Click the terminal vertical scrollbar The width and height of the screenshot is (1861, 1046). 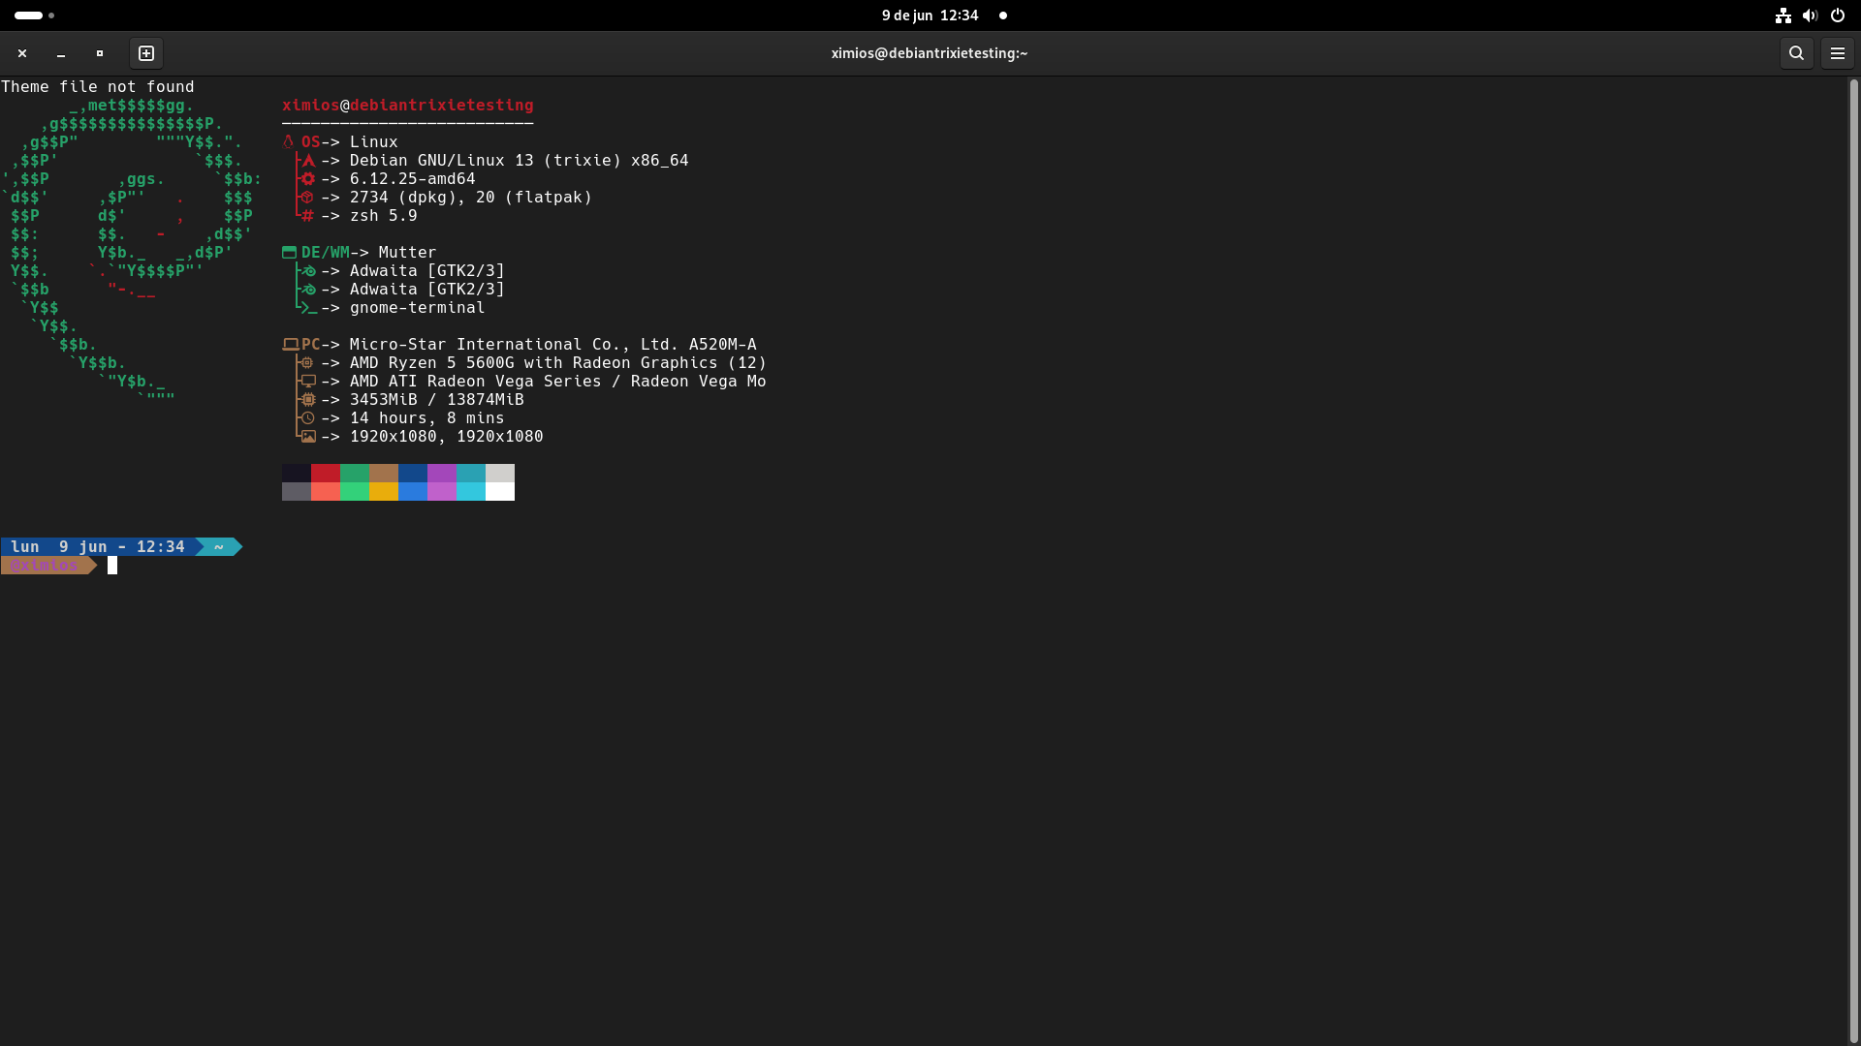coord(1853,560)
